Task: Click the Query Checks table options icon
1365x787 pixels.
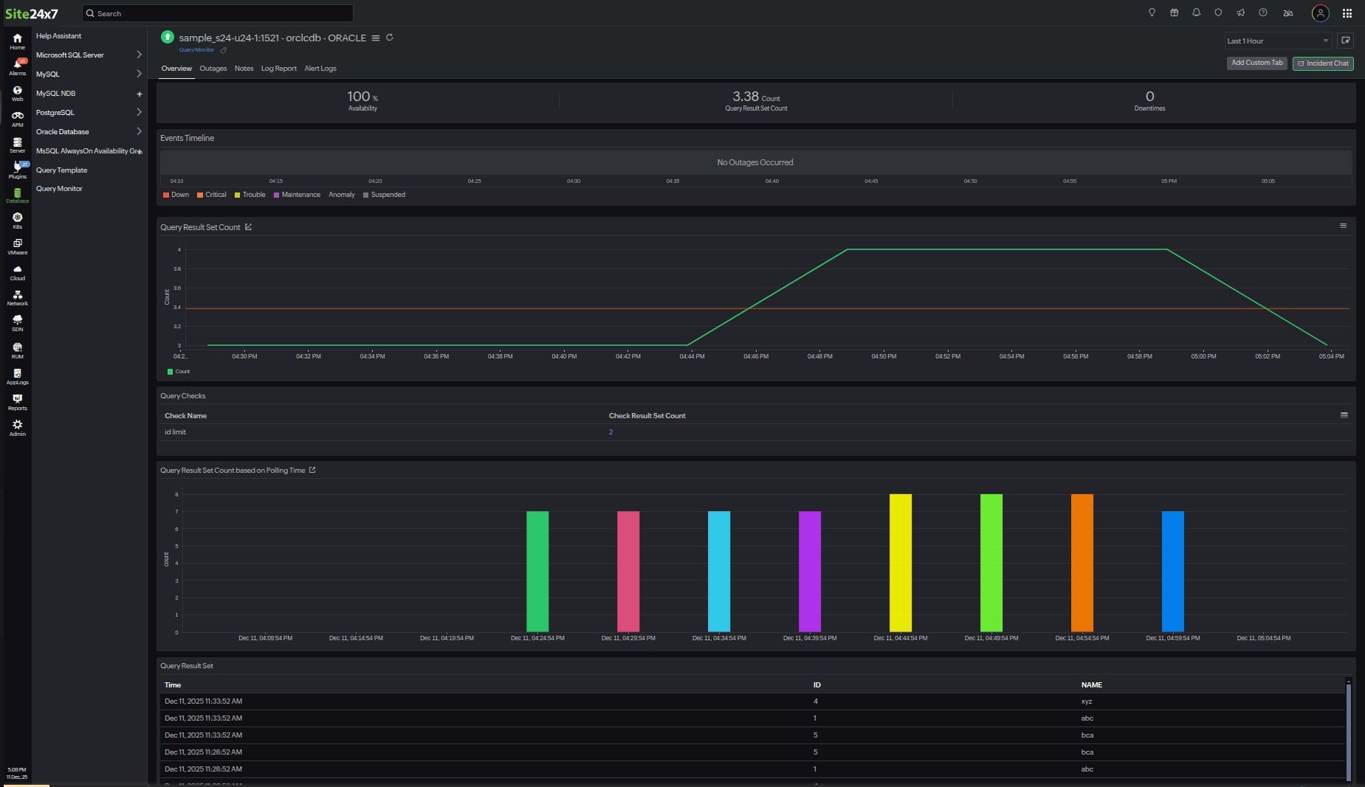Action: (x=1344, y=415)
